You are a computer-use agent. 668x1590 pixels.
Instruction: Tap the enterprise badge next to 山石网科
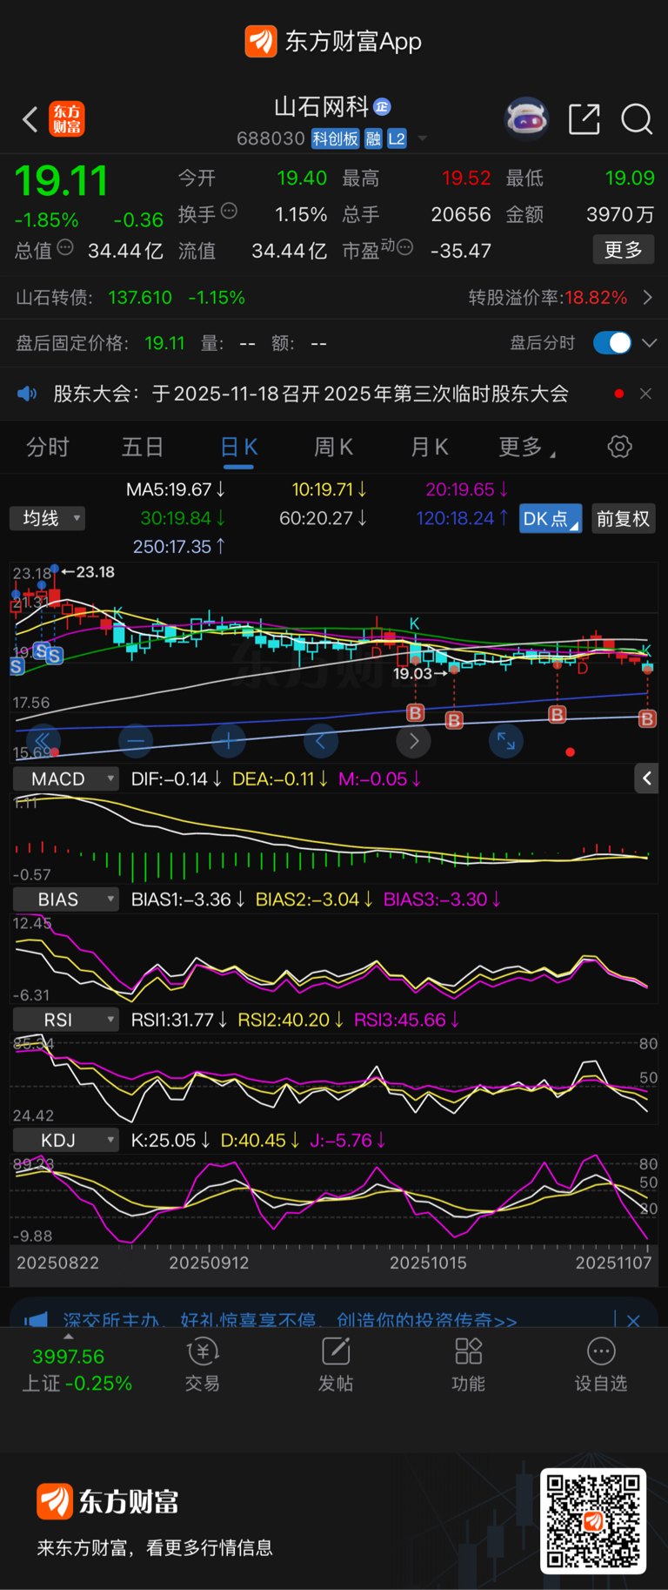(382, 107)
